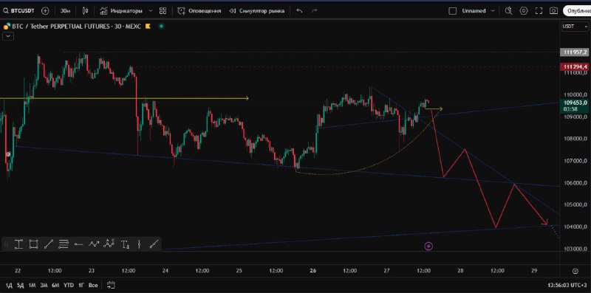Screen dimensions: 591x293
Task: Click the 104000,0 price scale value
Action: pyautogui.click(x=575, y=227)
